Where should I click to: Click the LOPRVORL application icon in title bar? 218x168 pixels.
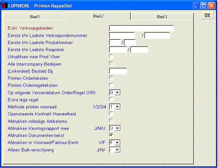5,6
